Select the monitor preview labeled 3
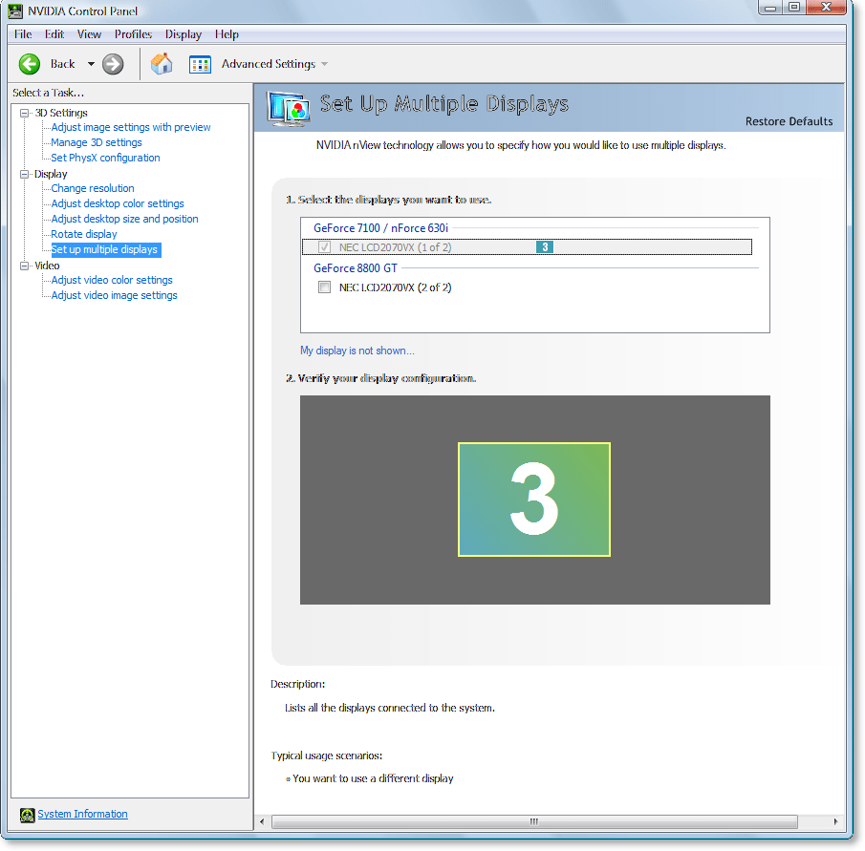Screen dimensions: 865x851 (x=533, y=499)
